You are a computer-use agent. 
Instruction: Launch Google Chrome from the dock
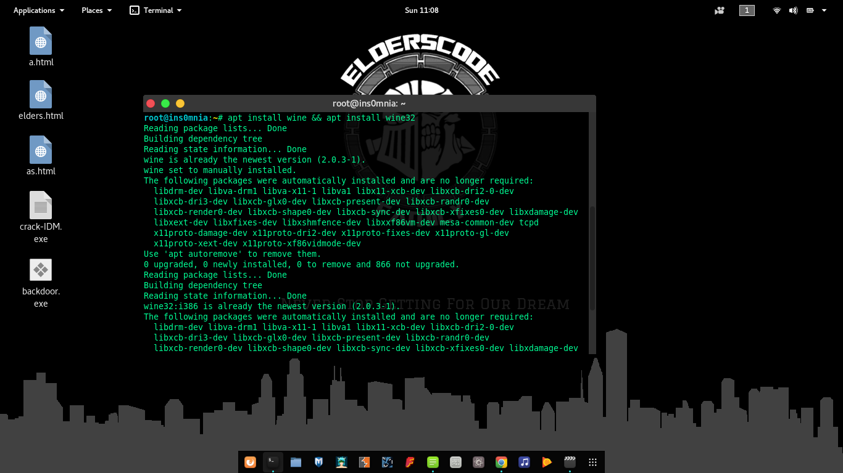coord(501,462)
